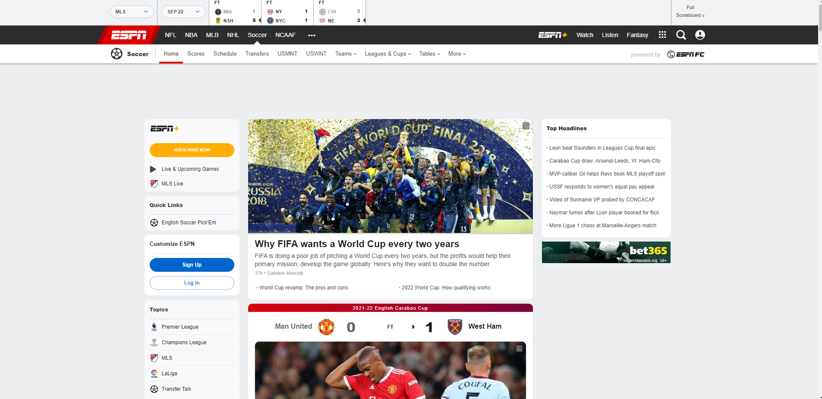Select the NBA menu item
Viewport: 822px width, 399px height.
click(x=191, y=35)
